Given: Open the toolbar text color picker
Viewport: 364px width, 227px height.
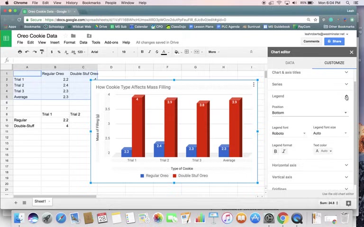Looking at the screenshot, I should click(164, 52).
